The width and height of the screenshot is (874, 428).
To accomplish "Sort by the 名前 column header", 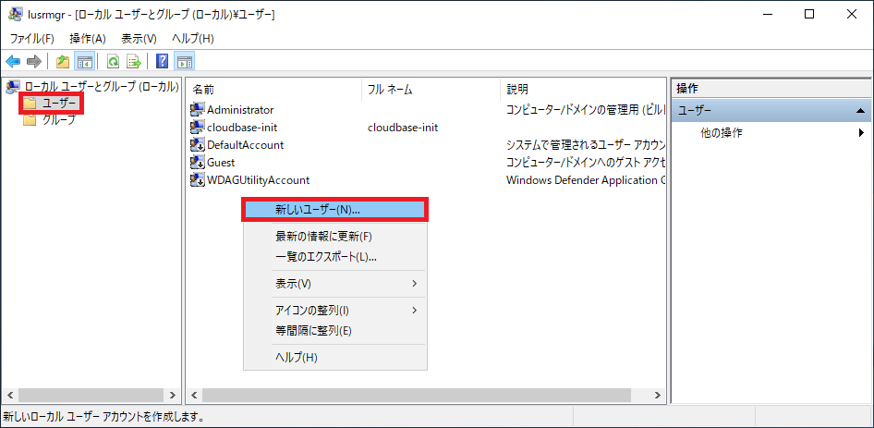I will coord(274,90).
